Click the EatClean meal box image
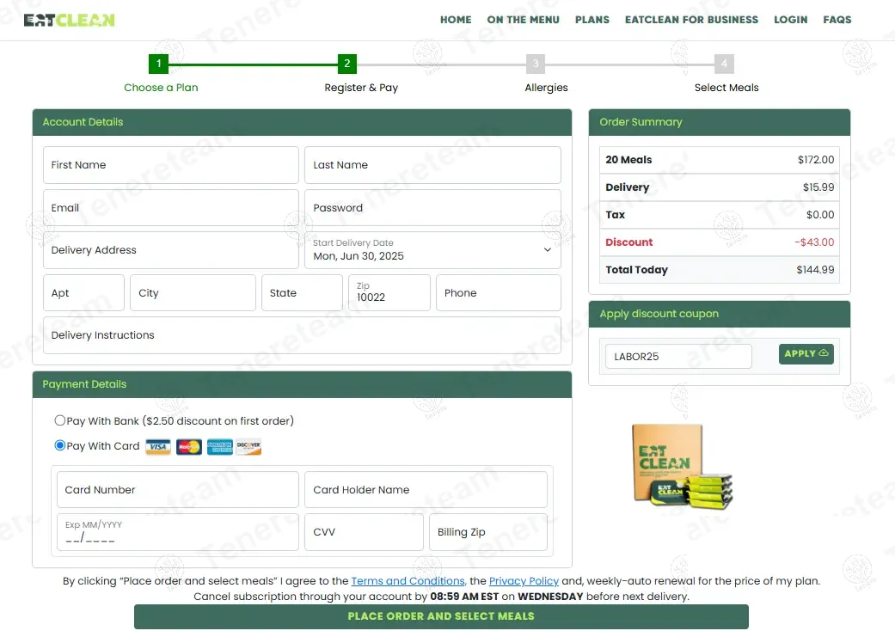 point(683,465)
